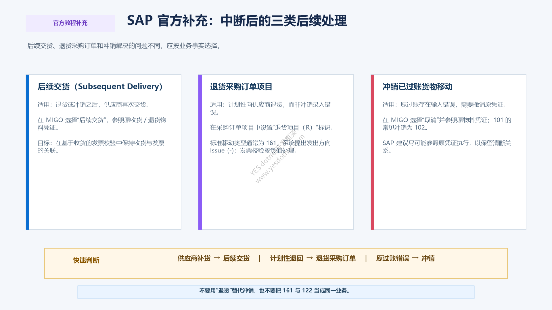The image size is (552, 310).
Task: Click paragraph 目标：在基于收货的发票校验
Action: (101, 147)
